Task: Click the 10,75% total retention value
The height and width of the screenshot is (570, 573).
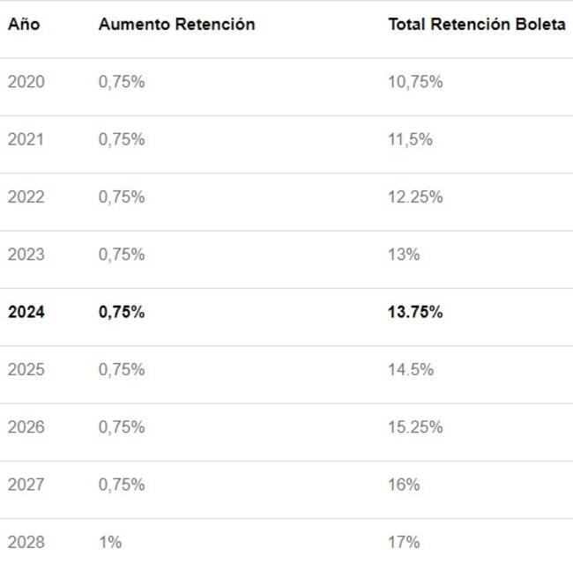Action: click(x=415, y=82)
